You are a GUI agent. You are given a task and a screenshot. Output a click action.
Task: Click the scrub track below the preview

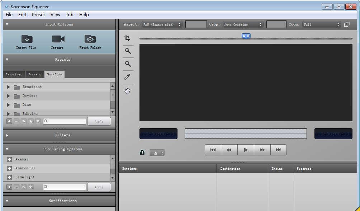pyautogui.click(x=246, y=133)
